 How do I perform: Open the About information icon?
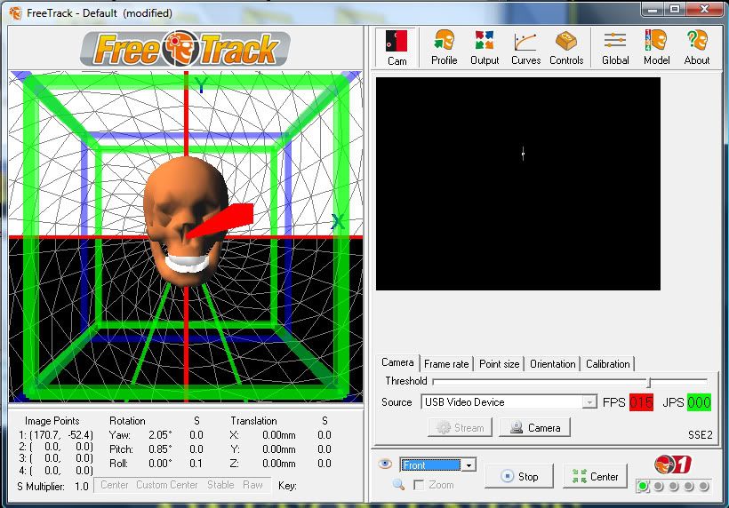(x=696, y=47)
